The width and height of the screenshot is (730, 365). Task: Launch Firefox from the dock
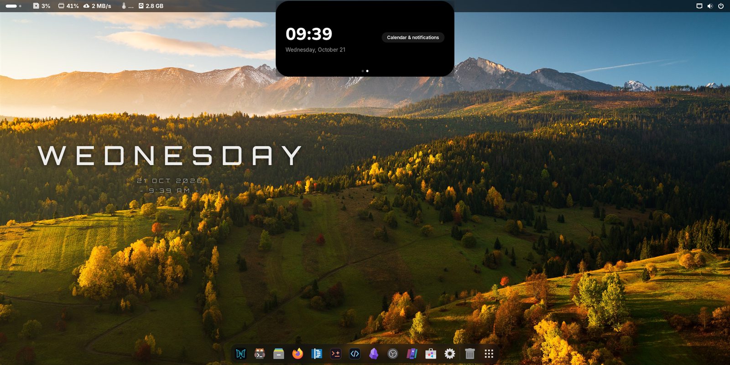(297, 354)
